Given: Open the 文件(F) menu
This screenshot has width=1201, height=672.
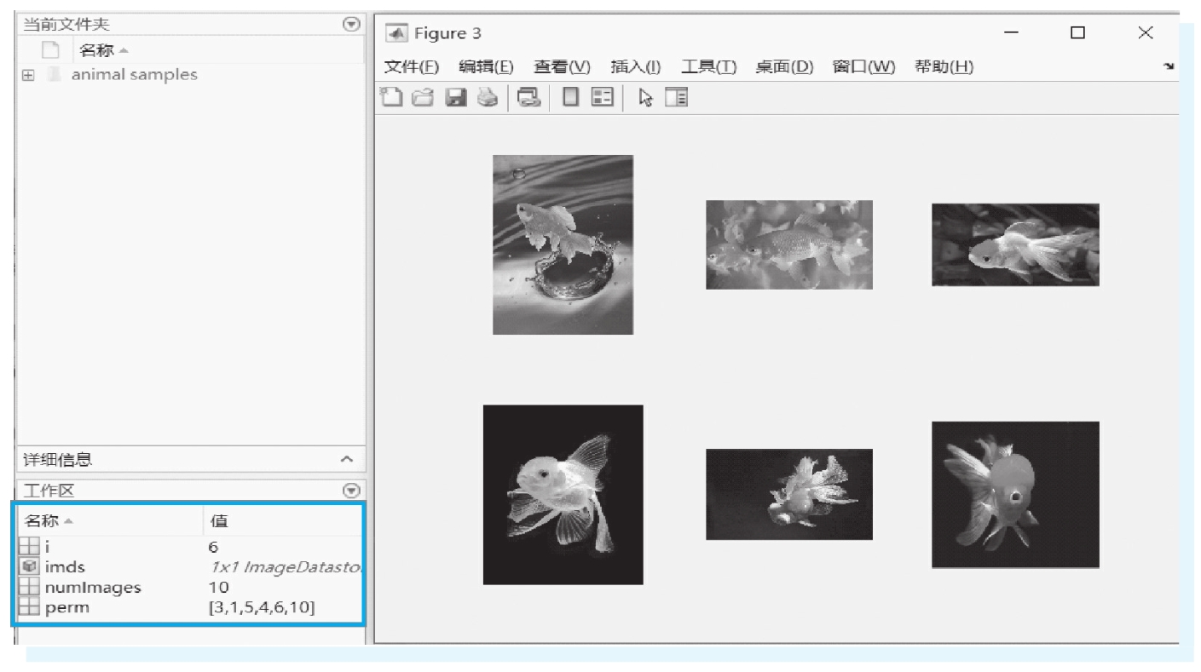Looking at the screenshot, I should click(x=411, y=67).
